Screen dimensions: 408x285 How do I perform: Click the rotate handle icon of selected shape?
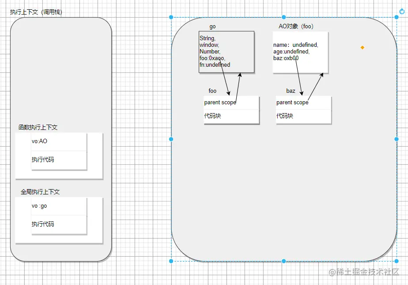tap(402, 11)
